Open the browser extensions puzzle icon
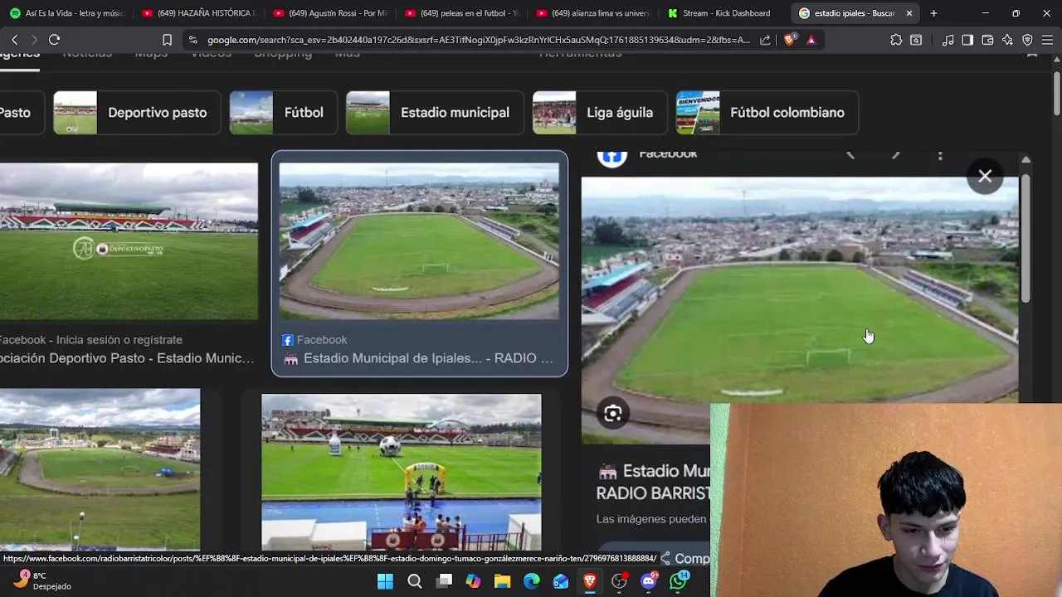 896,40
